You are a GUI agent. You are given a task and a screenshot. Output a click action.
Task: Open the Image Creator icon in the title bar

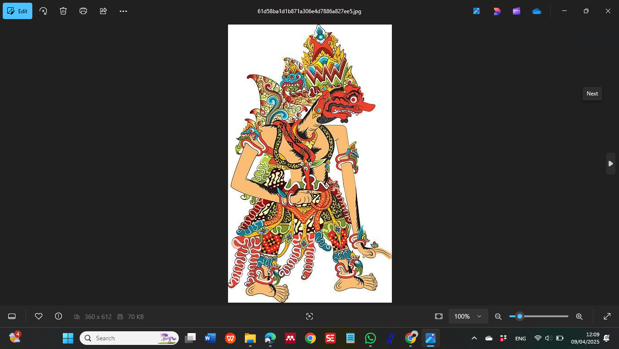coord(477,11)
